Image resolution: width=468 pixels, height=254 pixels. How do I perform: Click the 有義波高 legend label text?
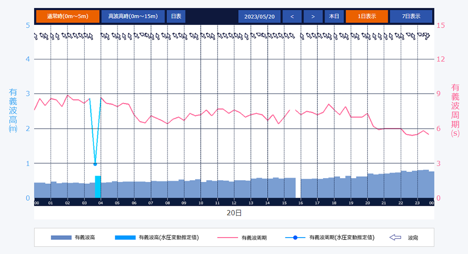[x=85, y=238]
